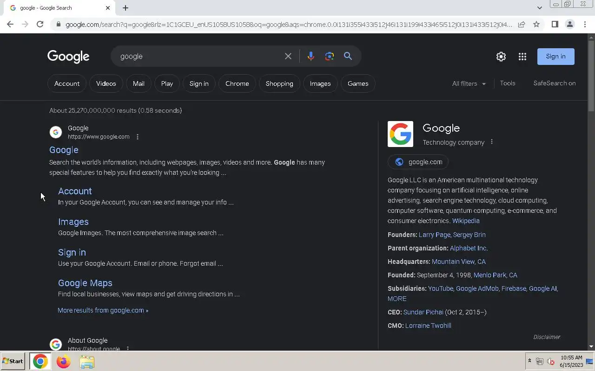The height and width of the screenshot is (371, 595).
Task: Open the Wikipedia link
Action: pos(466,221)
